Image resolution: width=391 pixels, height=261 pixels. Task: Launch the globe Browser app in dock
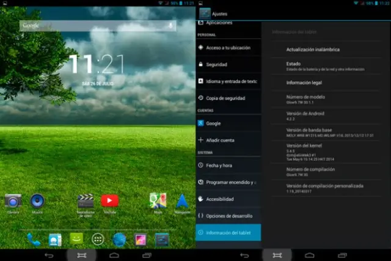[x=119, y=239]
